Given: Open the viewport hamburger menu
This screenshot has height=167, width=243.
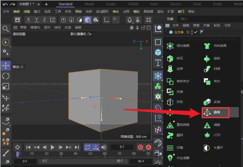Looking at the screenshot, I should (x=15, y=28).
